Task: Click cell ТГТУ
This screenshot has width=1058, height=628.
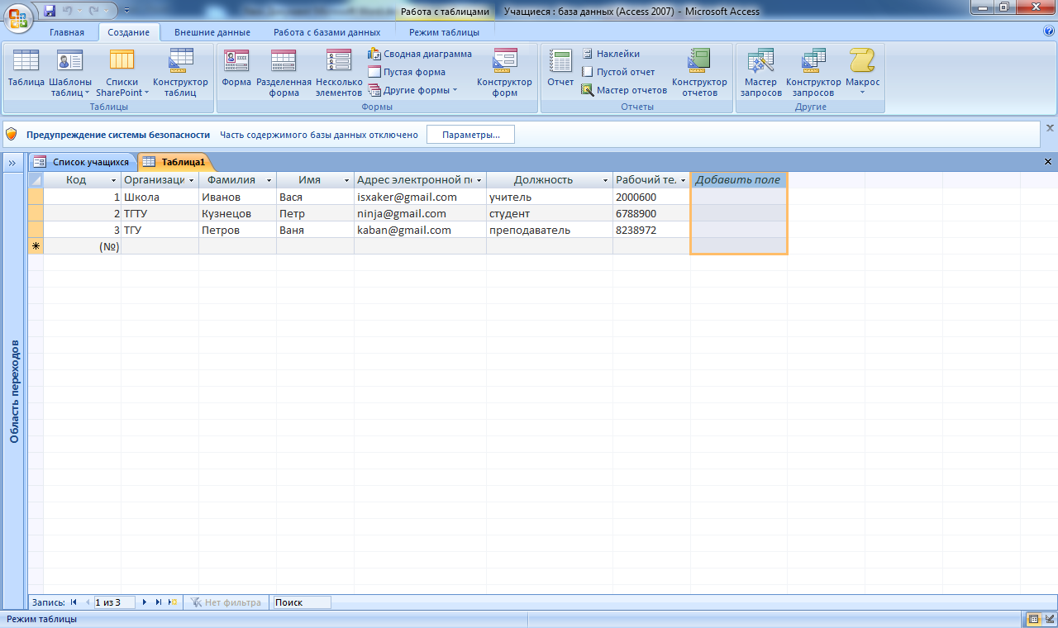Action: [x=160, y=213]
